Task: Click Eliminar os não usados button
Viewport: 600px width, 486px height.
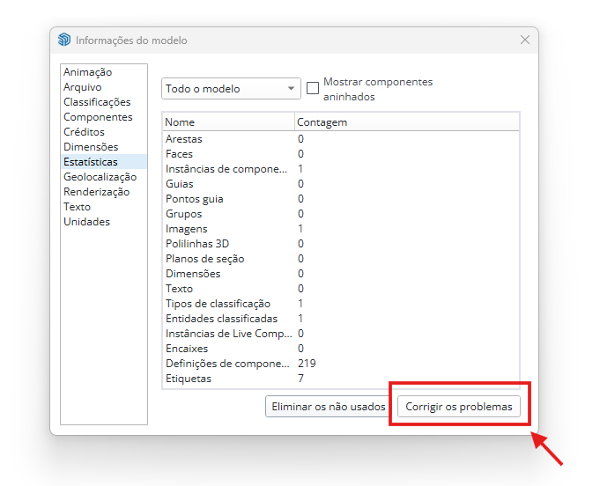Action: pyautogui.click(x=328, y=407)
